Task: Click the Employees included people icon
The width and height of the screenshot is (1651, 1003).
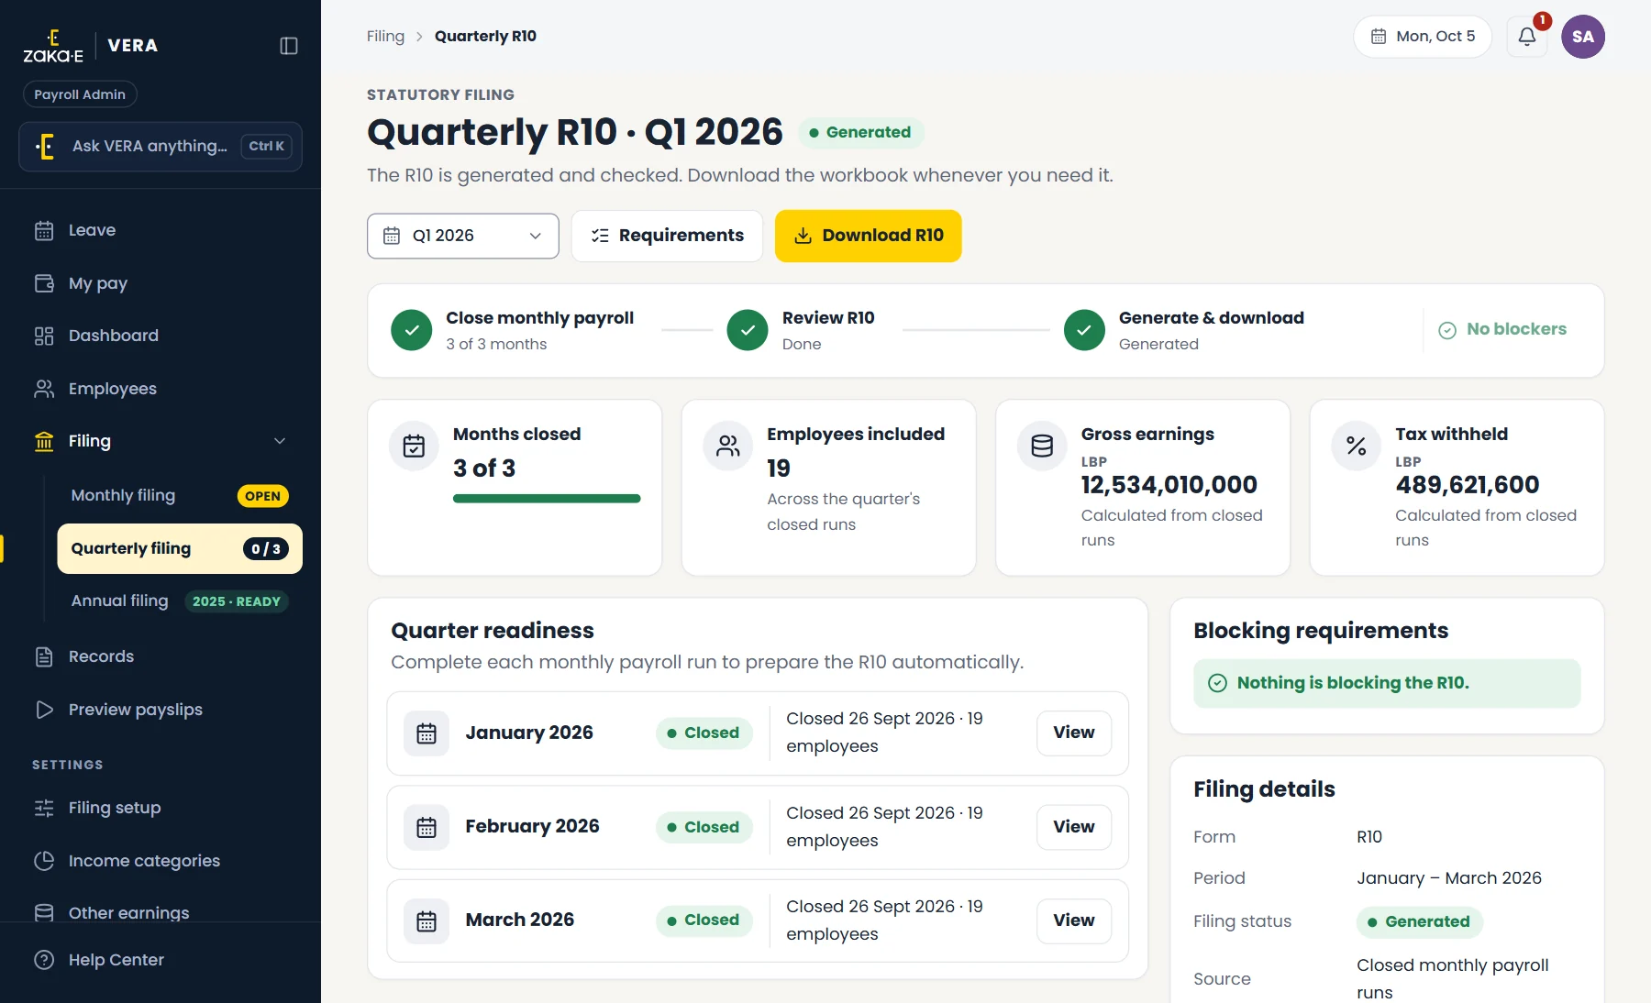Action: 728,446
